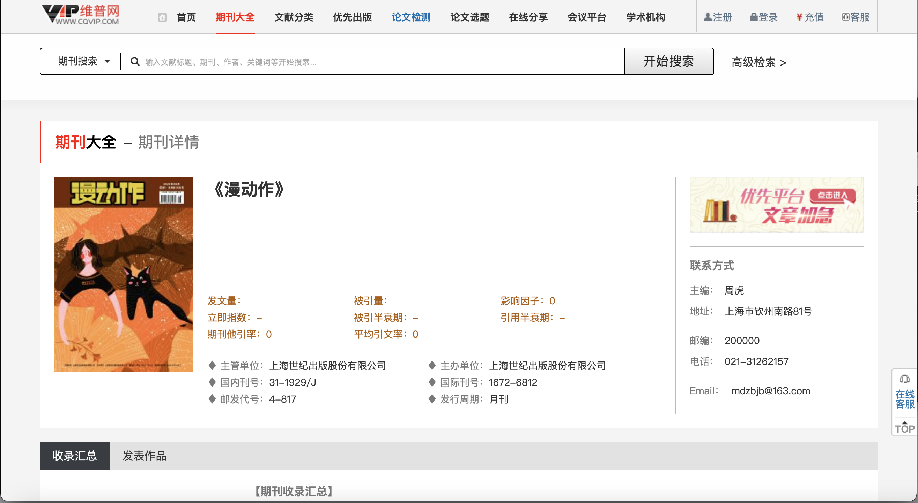Open 论文检测 navigation item
Image resolution: width=918 pixels, height=503 pixels.
[411, 17]
